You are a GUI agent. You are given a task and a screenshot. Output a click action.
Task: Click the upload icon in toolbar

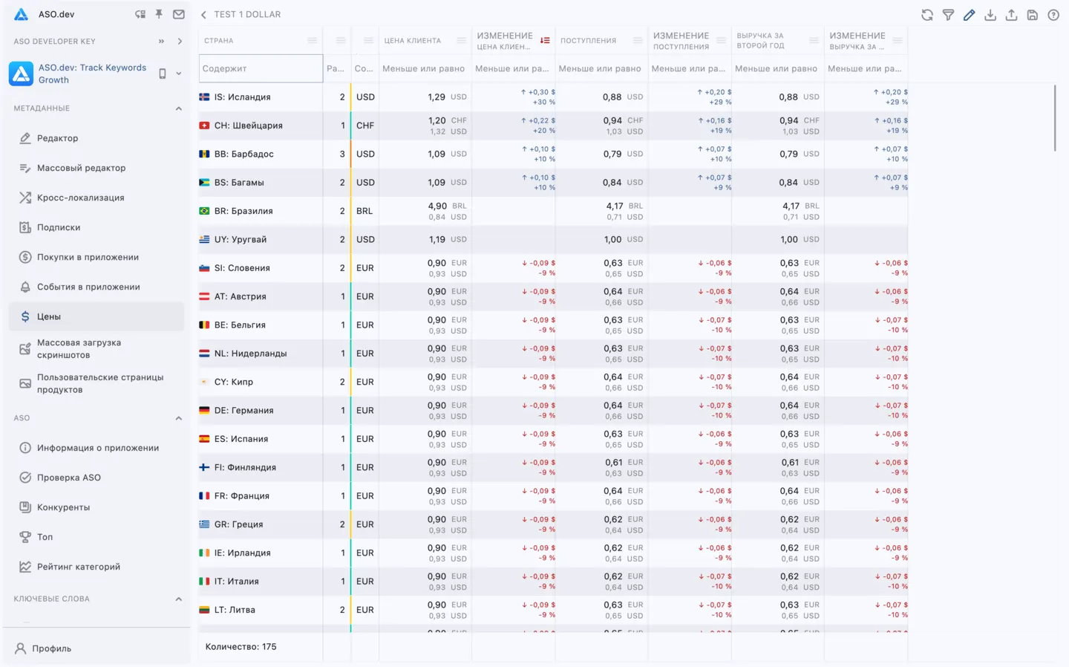pos(1011,15)
